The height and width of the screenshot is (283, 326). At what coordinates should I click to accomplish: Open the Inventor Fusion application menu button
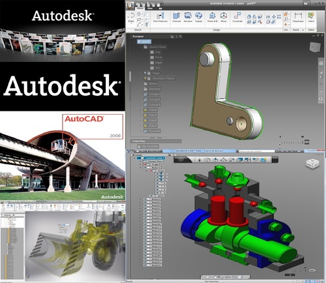click(x=130, y=6)
